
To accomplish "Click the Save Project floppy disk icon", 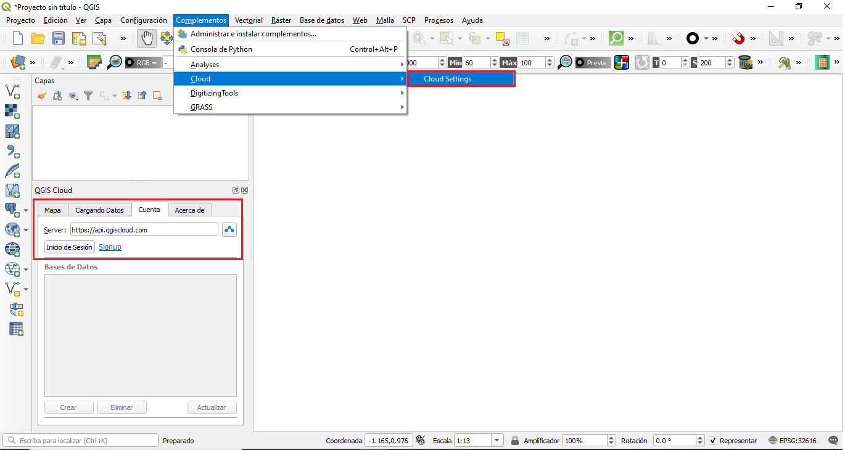I will point(59,38).
